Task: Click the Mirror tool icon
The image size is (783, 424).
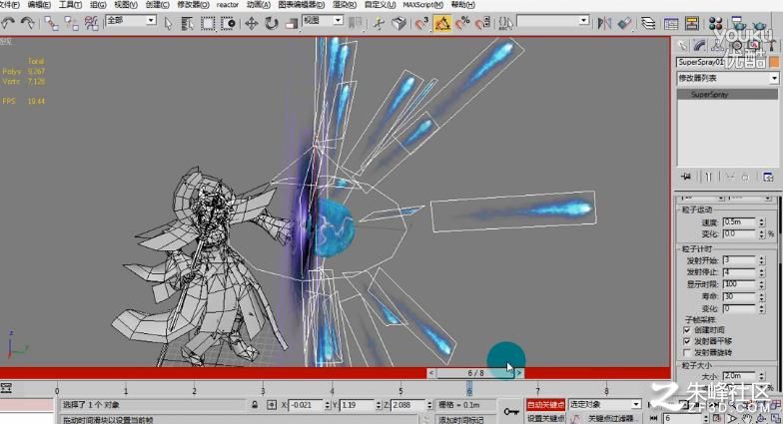Action: (x=604, y=23)
